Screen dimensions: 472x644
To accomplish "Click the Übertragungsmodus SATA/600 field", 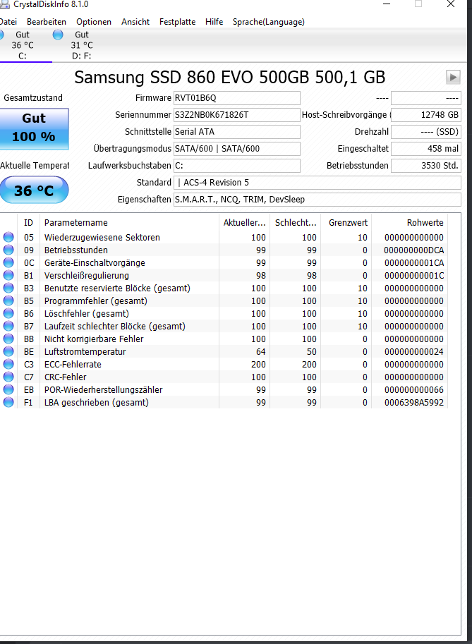I will coord(236,148).
